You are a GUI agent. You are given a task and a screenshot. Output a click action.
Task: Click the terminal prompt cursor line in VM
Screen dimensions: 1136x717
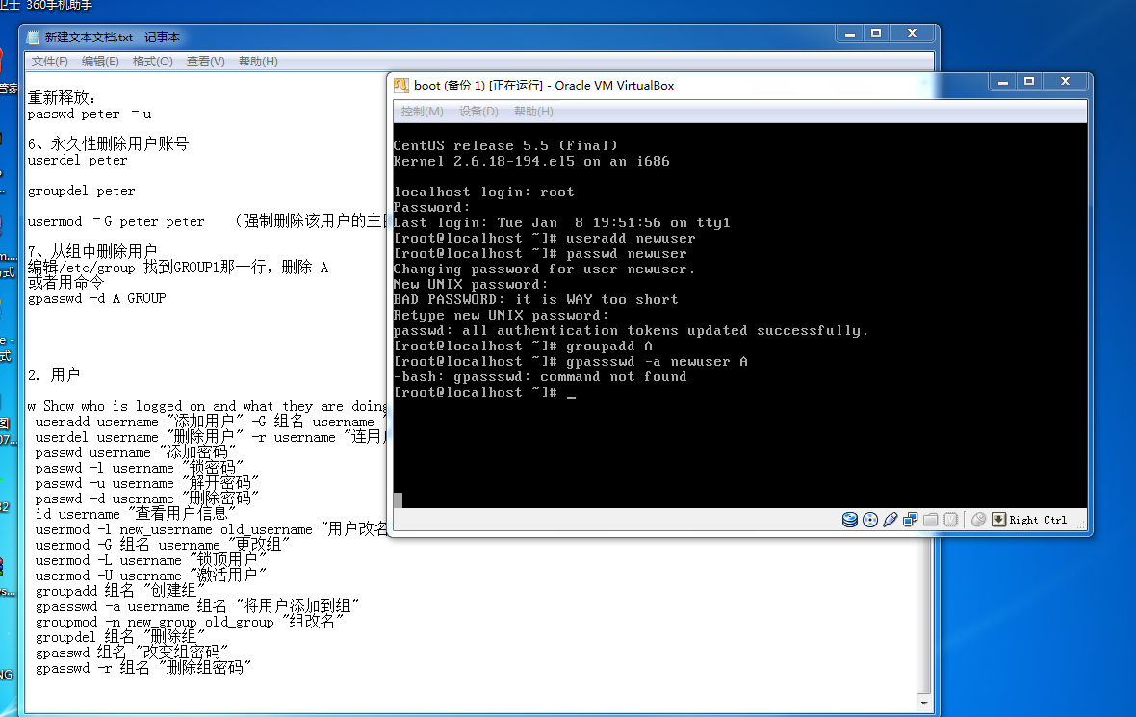coord(484,393)
